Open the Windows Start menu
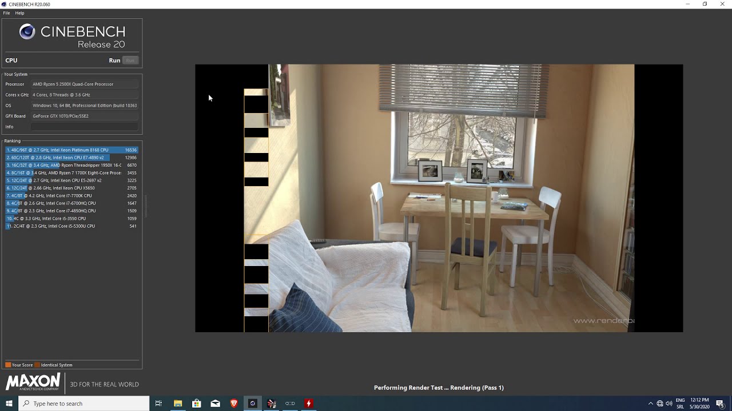 pyautogui.click(x=9, y=404)
